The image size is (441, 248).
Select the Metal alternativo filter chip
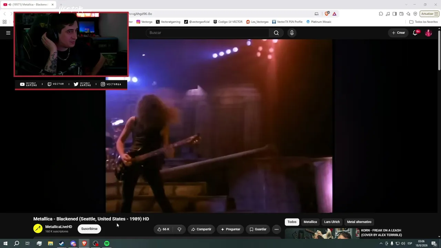[359, 222]
